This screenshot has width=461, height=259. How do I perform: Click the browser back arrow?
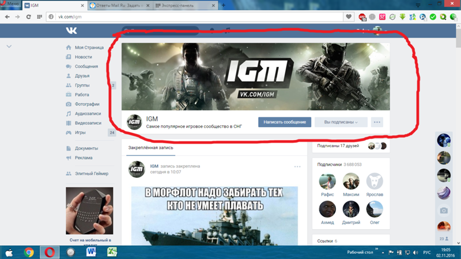(x=7, y=17)
